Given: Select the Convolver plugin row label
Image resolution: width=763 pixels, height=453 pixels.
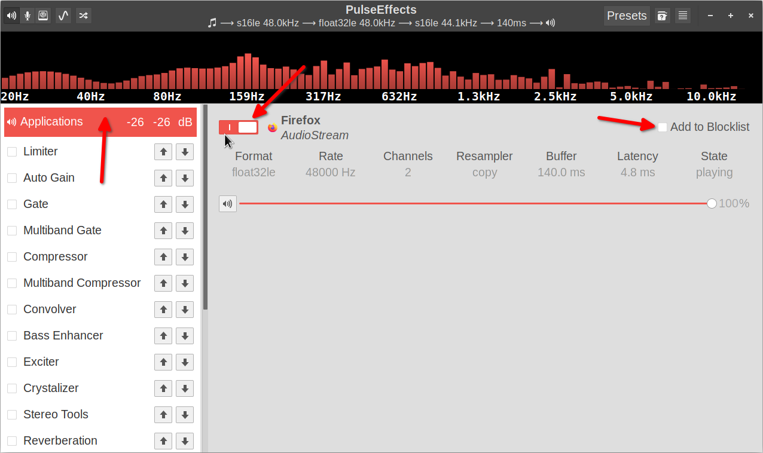Looking at the screenshot, I should point(50,310).
